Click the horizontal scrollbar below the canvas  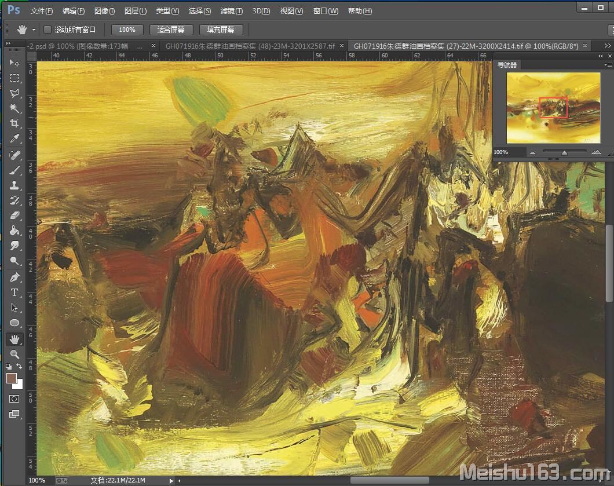click(390, 480)
